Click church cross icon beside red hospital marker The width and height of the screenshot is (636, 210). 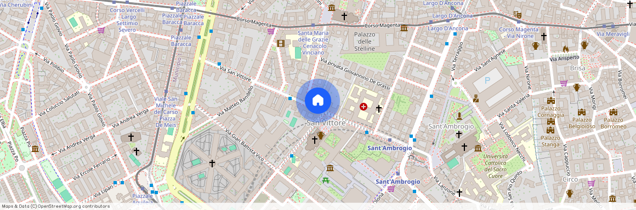coord(379,108)
